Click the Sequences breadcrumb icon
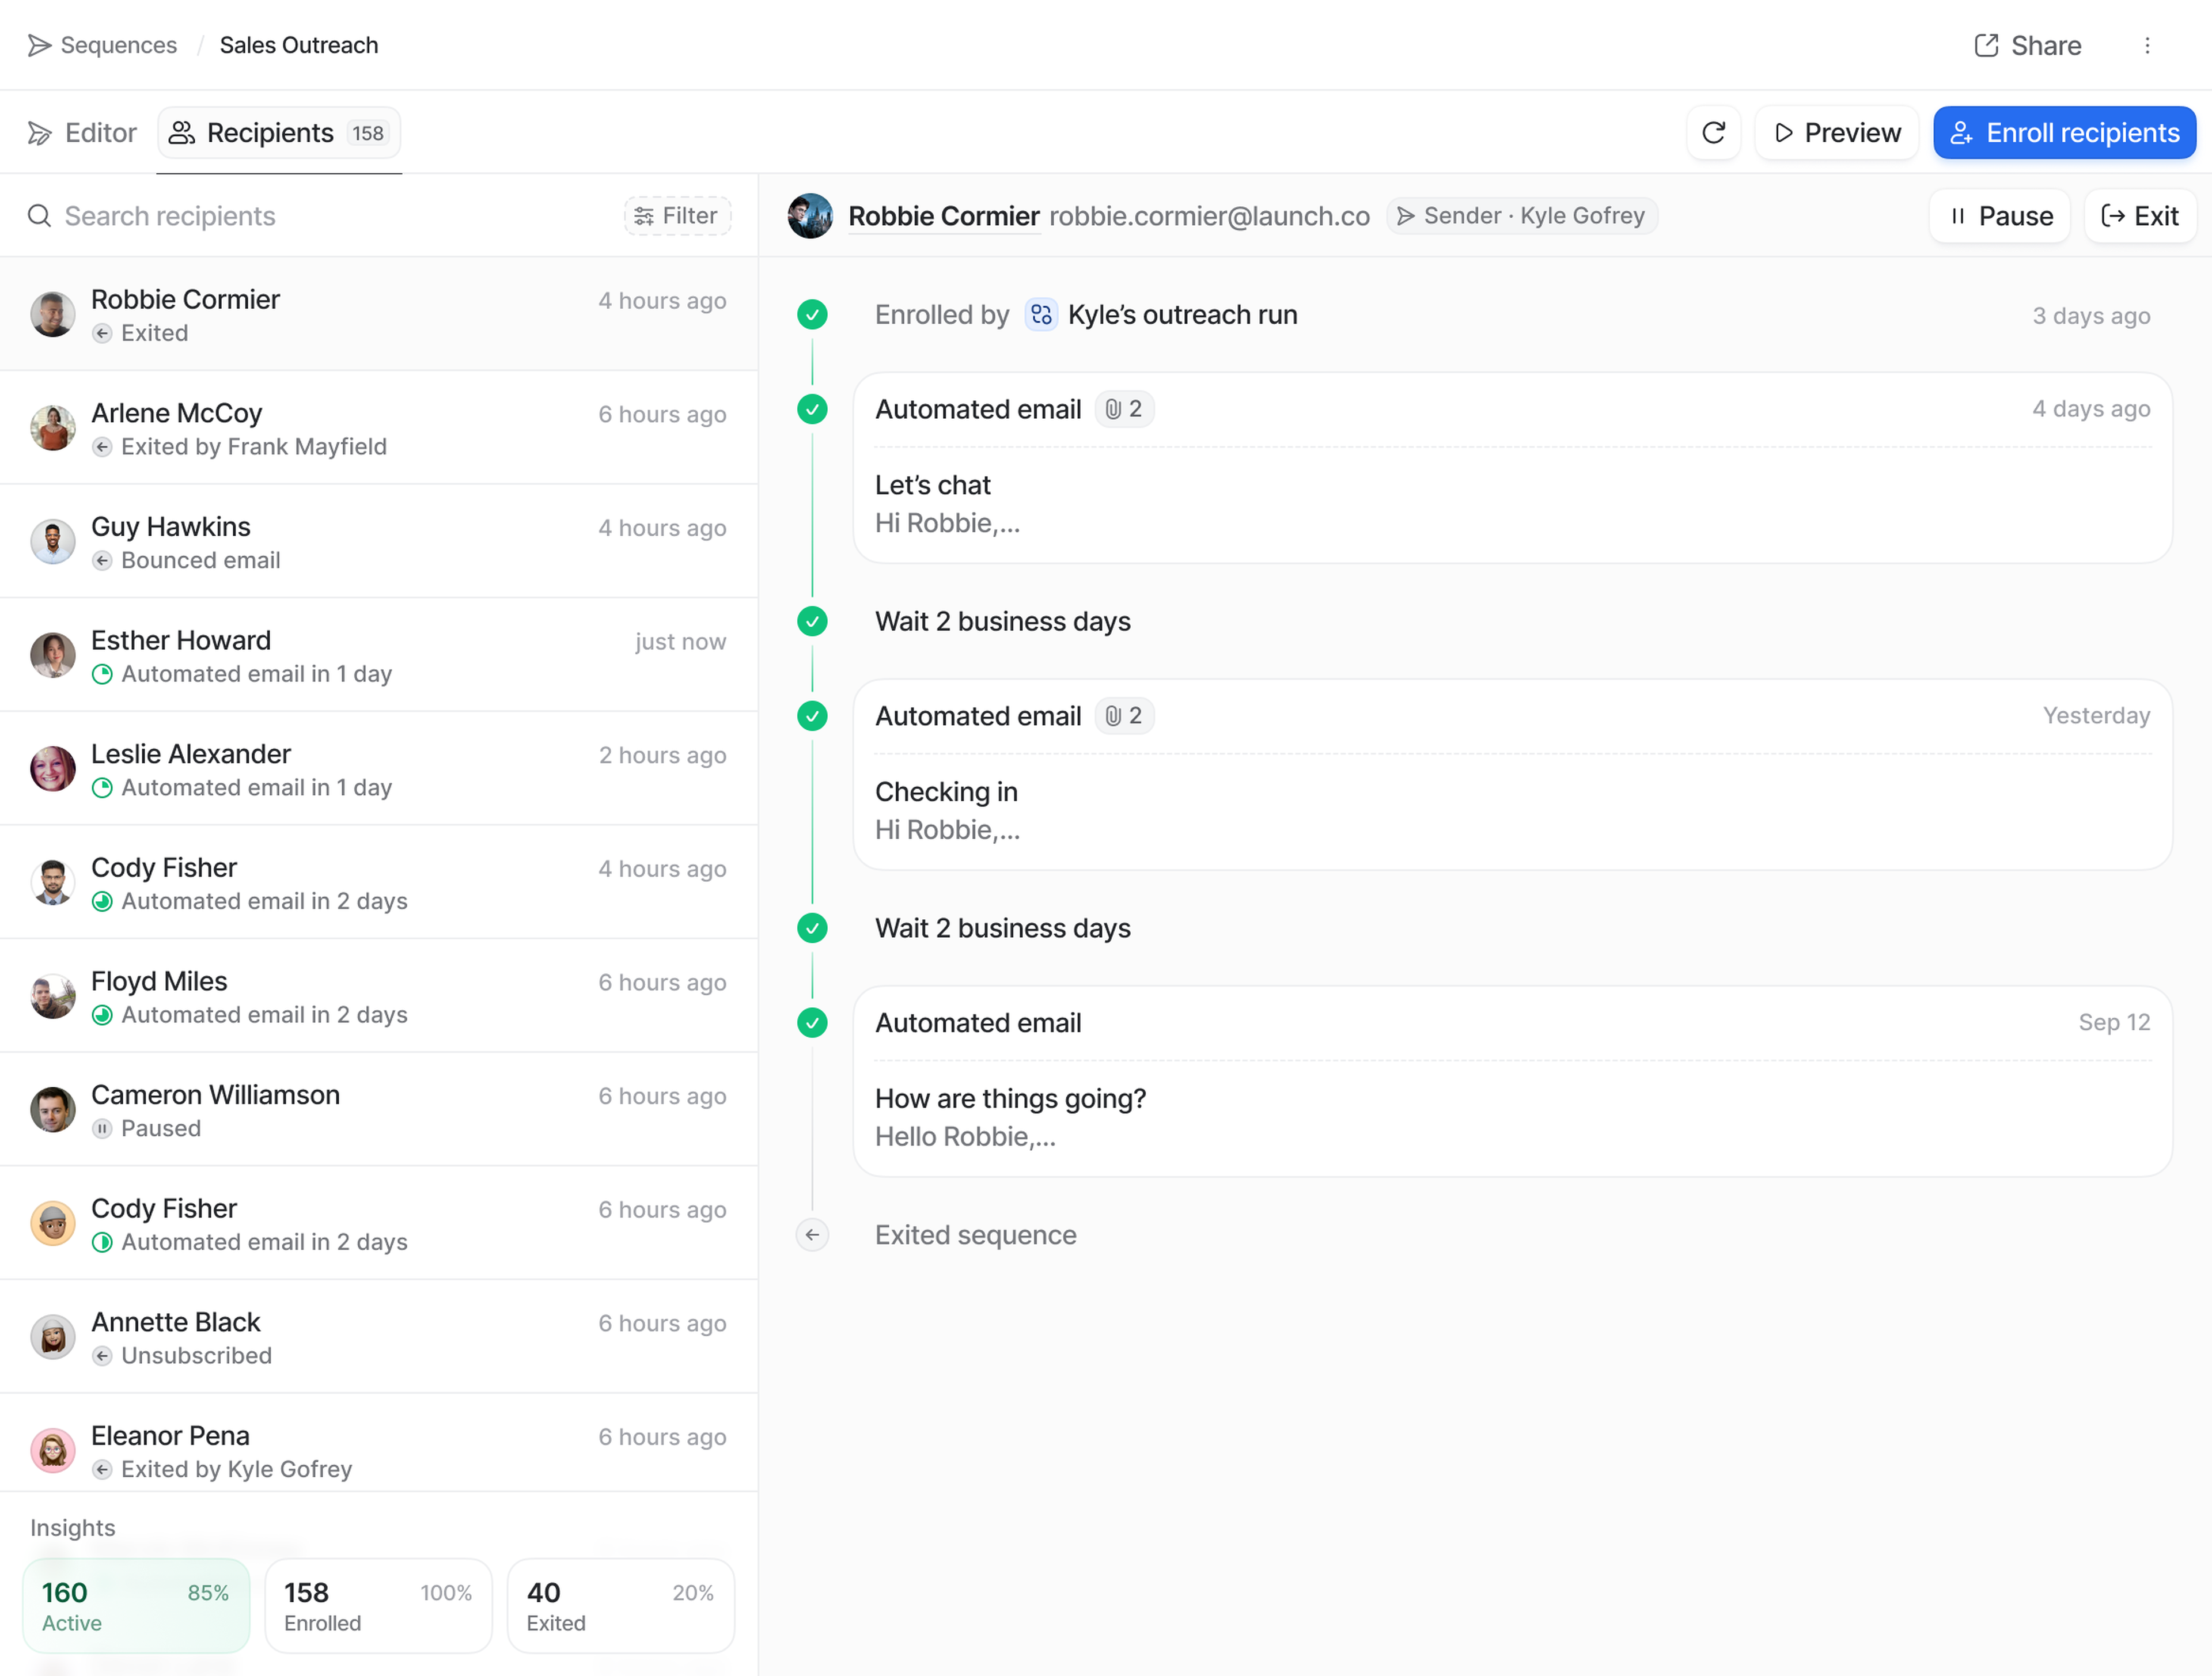 39,46
